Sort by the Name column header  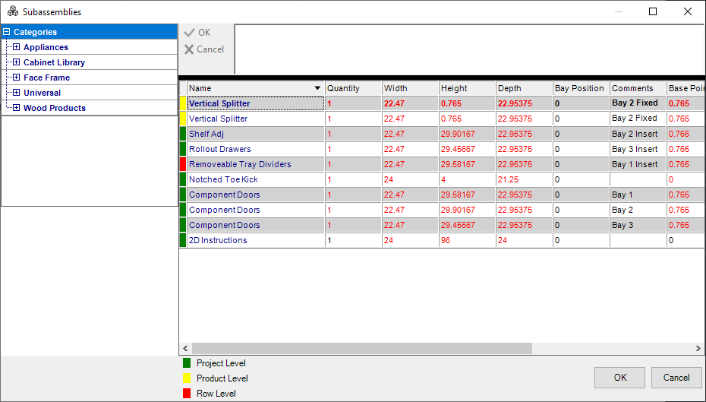point(256,88)
